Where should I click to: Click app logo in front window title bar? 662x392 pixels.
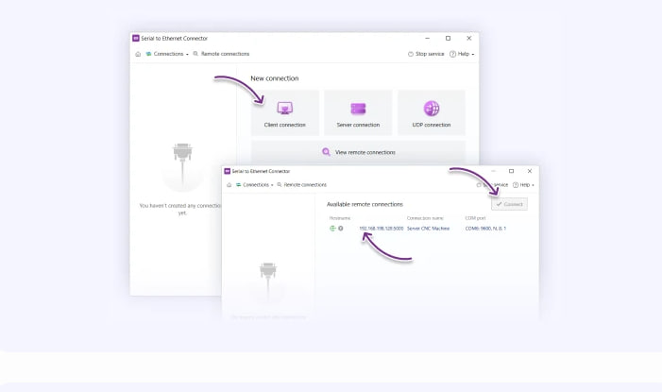coord(228,171)
